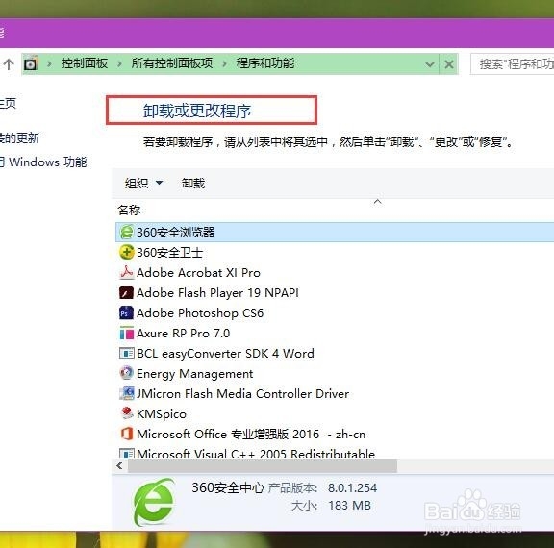Select BCL easyConverter SDK 4 Word text
The height and width of the screenshot is (548, 554).
(x=225, y=354)
